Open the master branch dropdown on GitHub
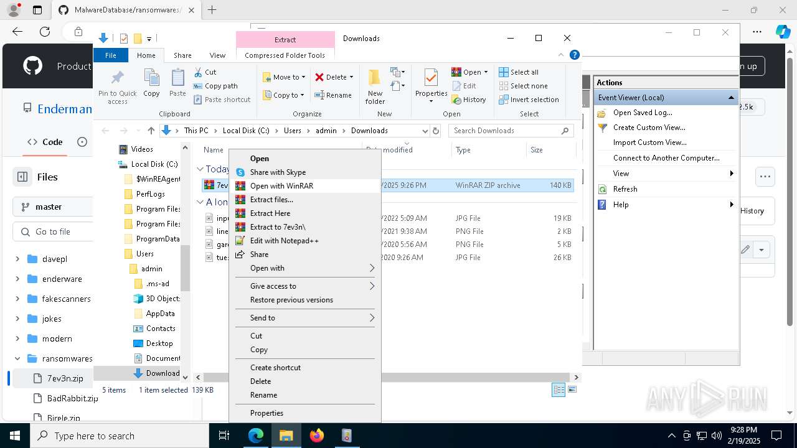797x448 pixels. pyautogui.click(x=52, y=207)
